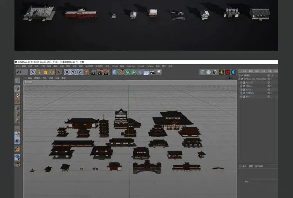Render active view clapperboard icon
This screenshot has width=293, height=198.
[93, 72]
